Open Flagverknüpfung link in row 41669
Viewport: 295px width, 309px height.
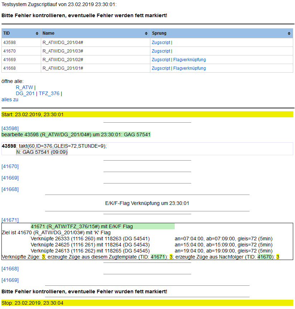point(189,60)
